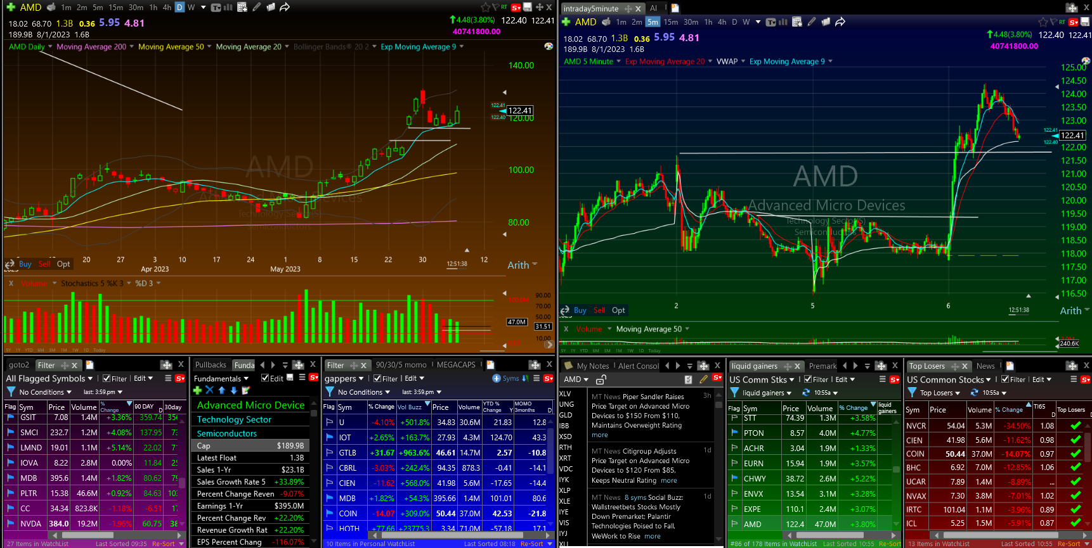Toggle Filter checkbox in All Flagged Symbols panel
Viewport: 1092px width, 548px height.
[x=107, y=378]
